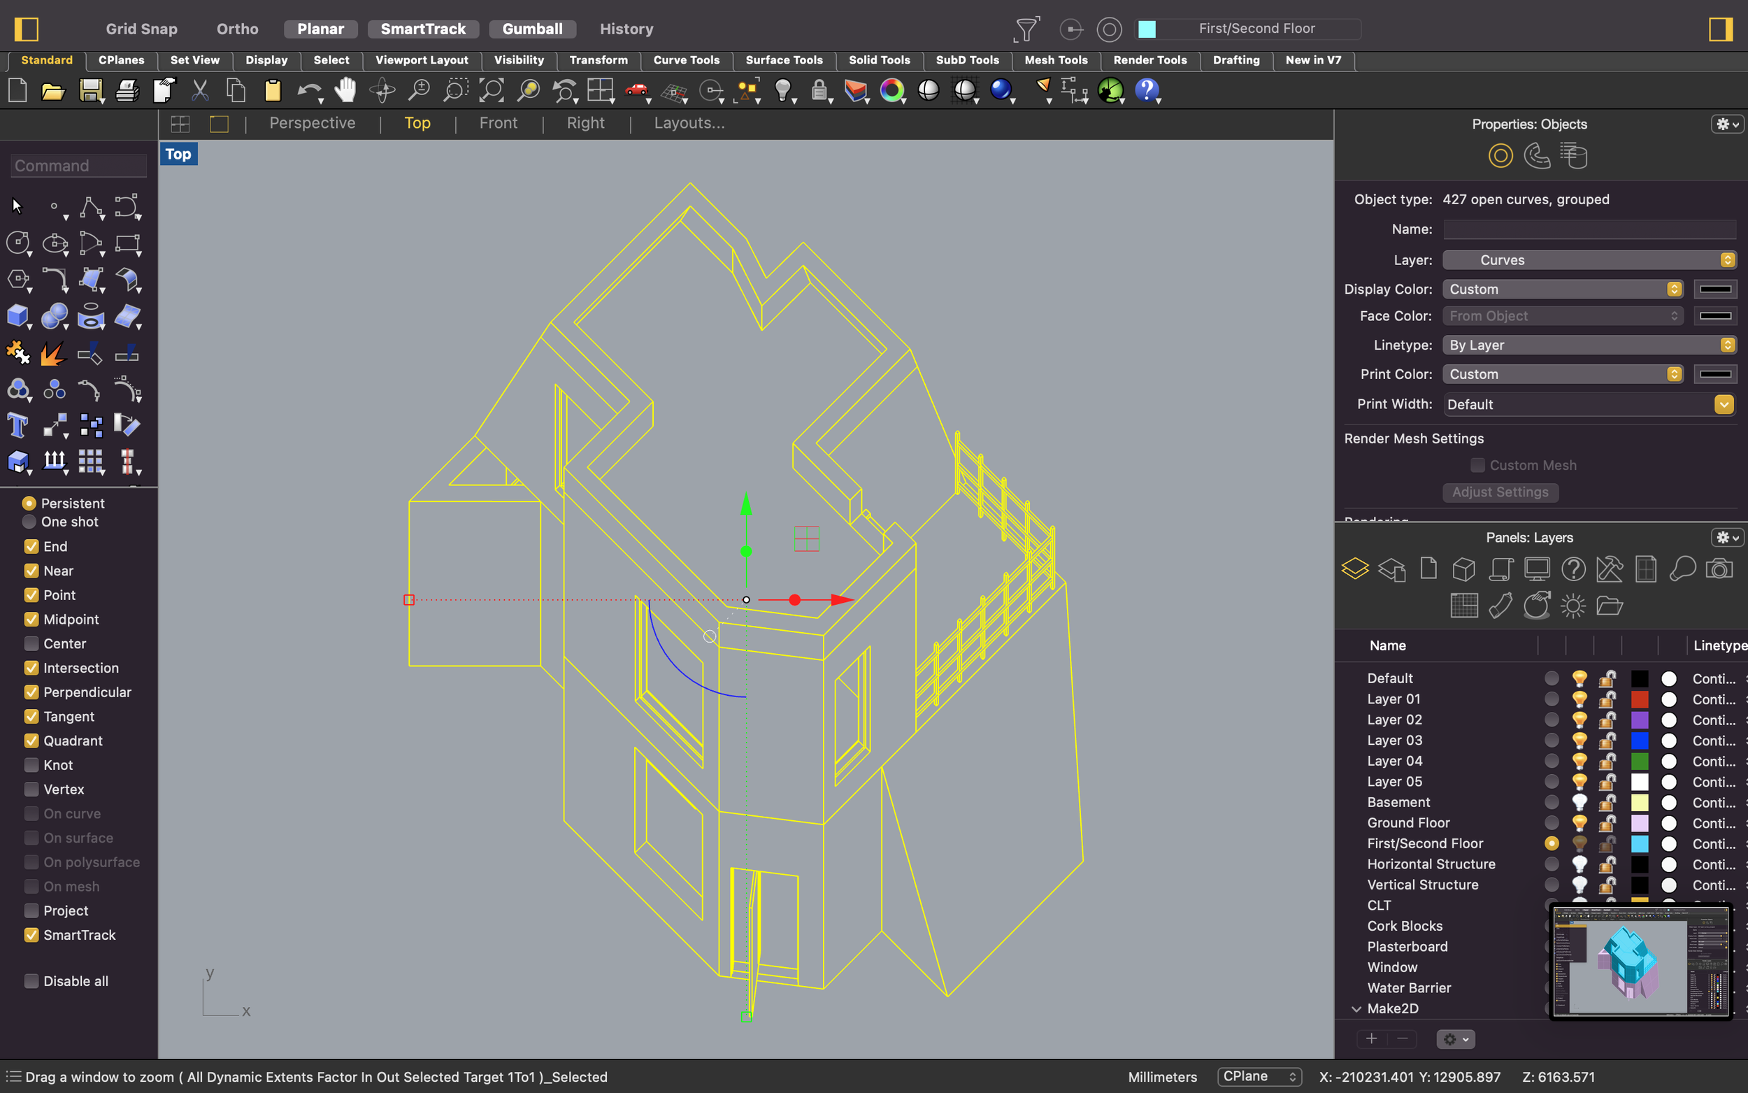This screenshot has width=1748, height=1093.
Task: Switch to the Perspective viewport tab
Action: pos(312,124)
